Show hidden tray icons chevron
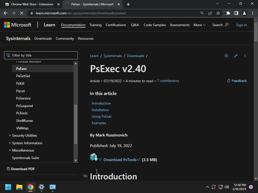 208,187
